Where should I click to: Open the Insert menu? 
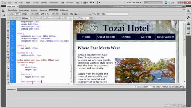pos(28,3)
